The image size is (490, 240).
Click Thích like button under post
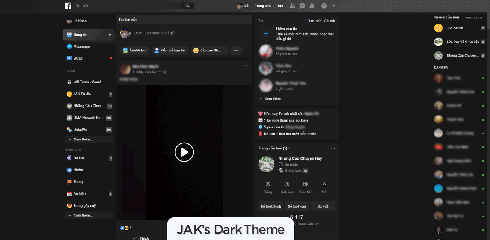click(141, 238)
